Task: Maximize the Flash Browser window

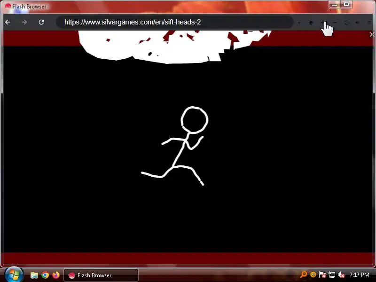Action: pyautogui.click(x=346, y=5)
